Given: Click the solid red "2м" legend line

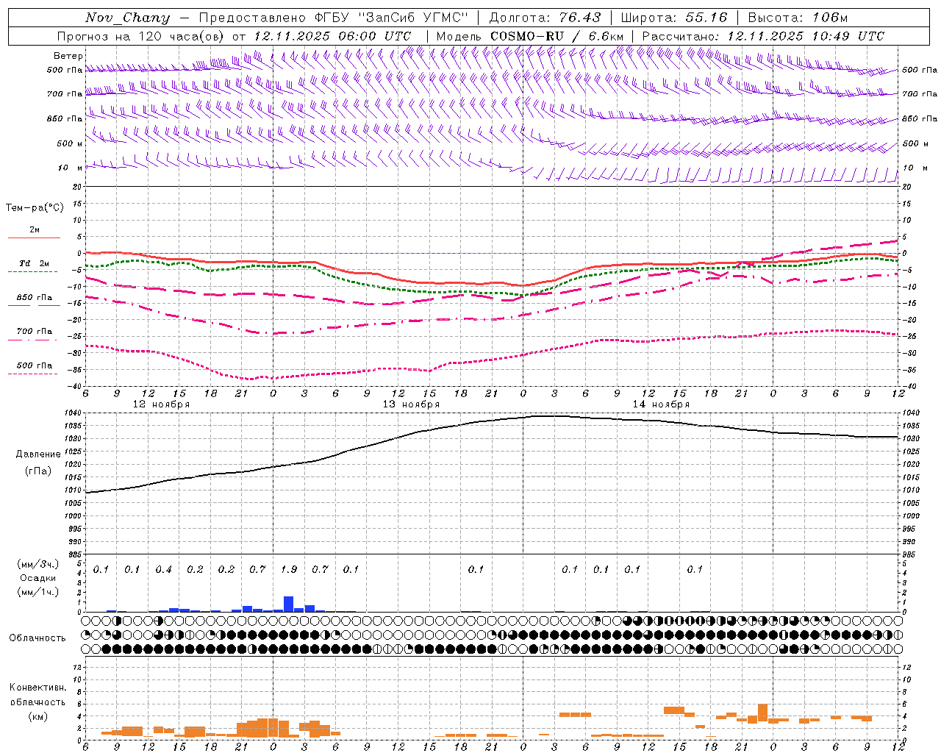Looking at the screenshot, I should click(x=34, y=238).
